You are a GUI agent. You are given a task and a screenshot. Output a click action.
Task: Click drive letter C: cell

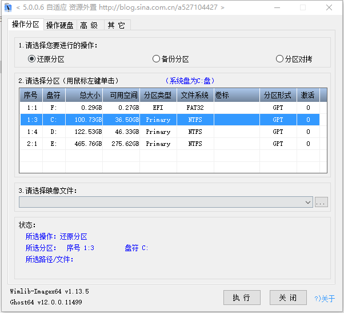[x=54, y=120]
